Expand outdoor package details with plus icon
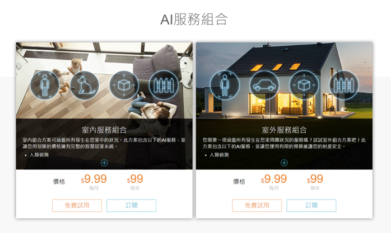The height and width of the screenshot is (233, 391). pyautogui.click(x=284, y=163)
